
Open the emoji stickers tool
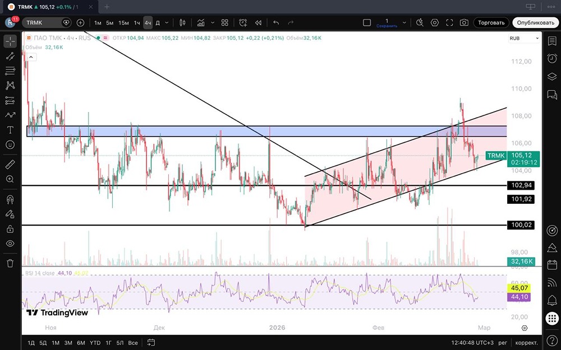pos(10,144)
